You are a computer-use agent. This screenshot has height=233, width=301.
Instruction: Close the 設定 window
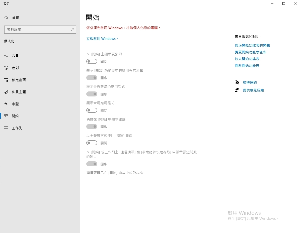tap(295, 4)
